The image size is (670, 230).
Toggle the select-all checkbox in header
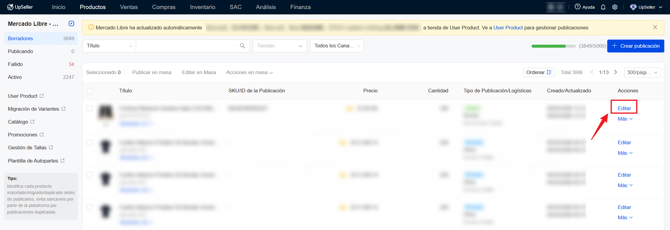(x=89, y=91)
